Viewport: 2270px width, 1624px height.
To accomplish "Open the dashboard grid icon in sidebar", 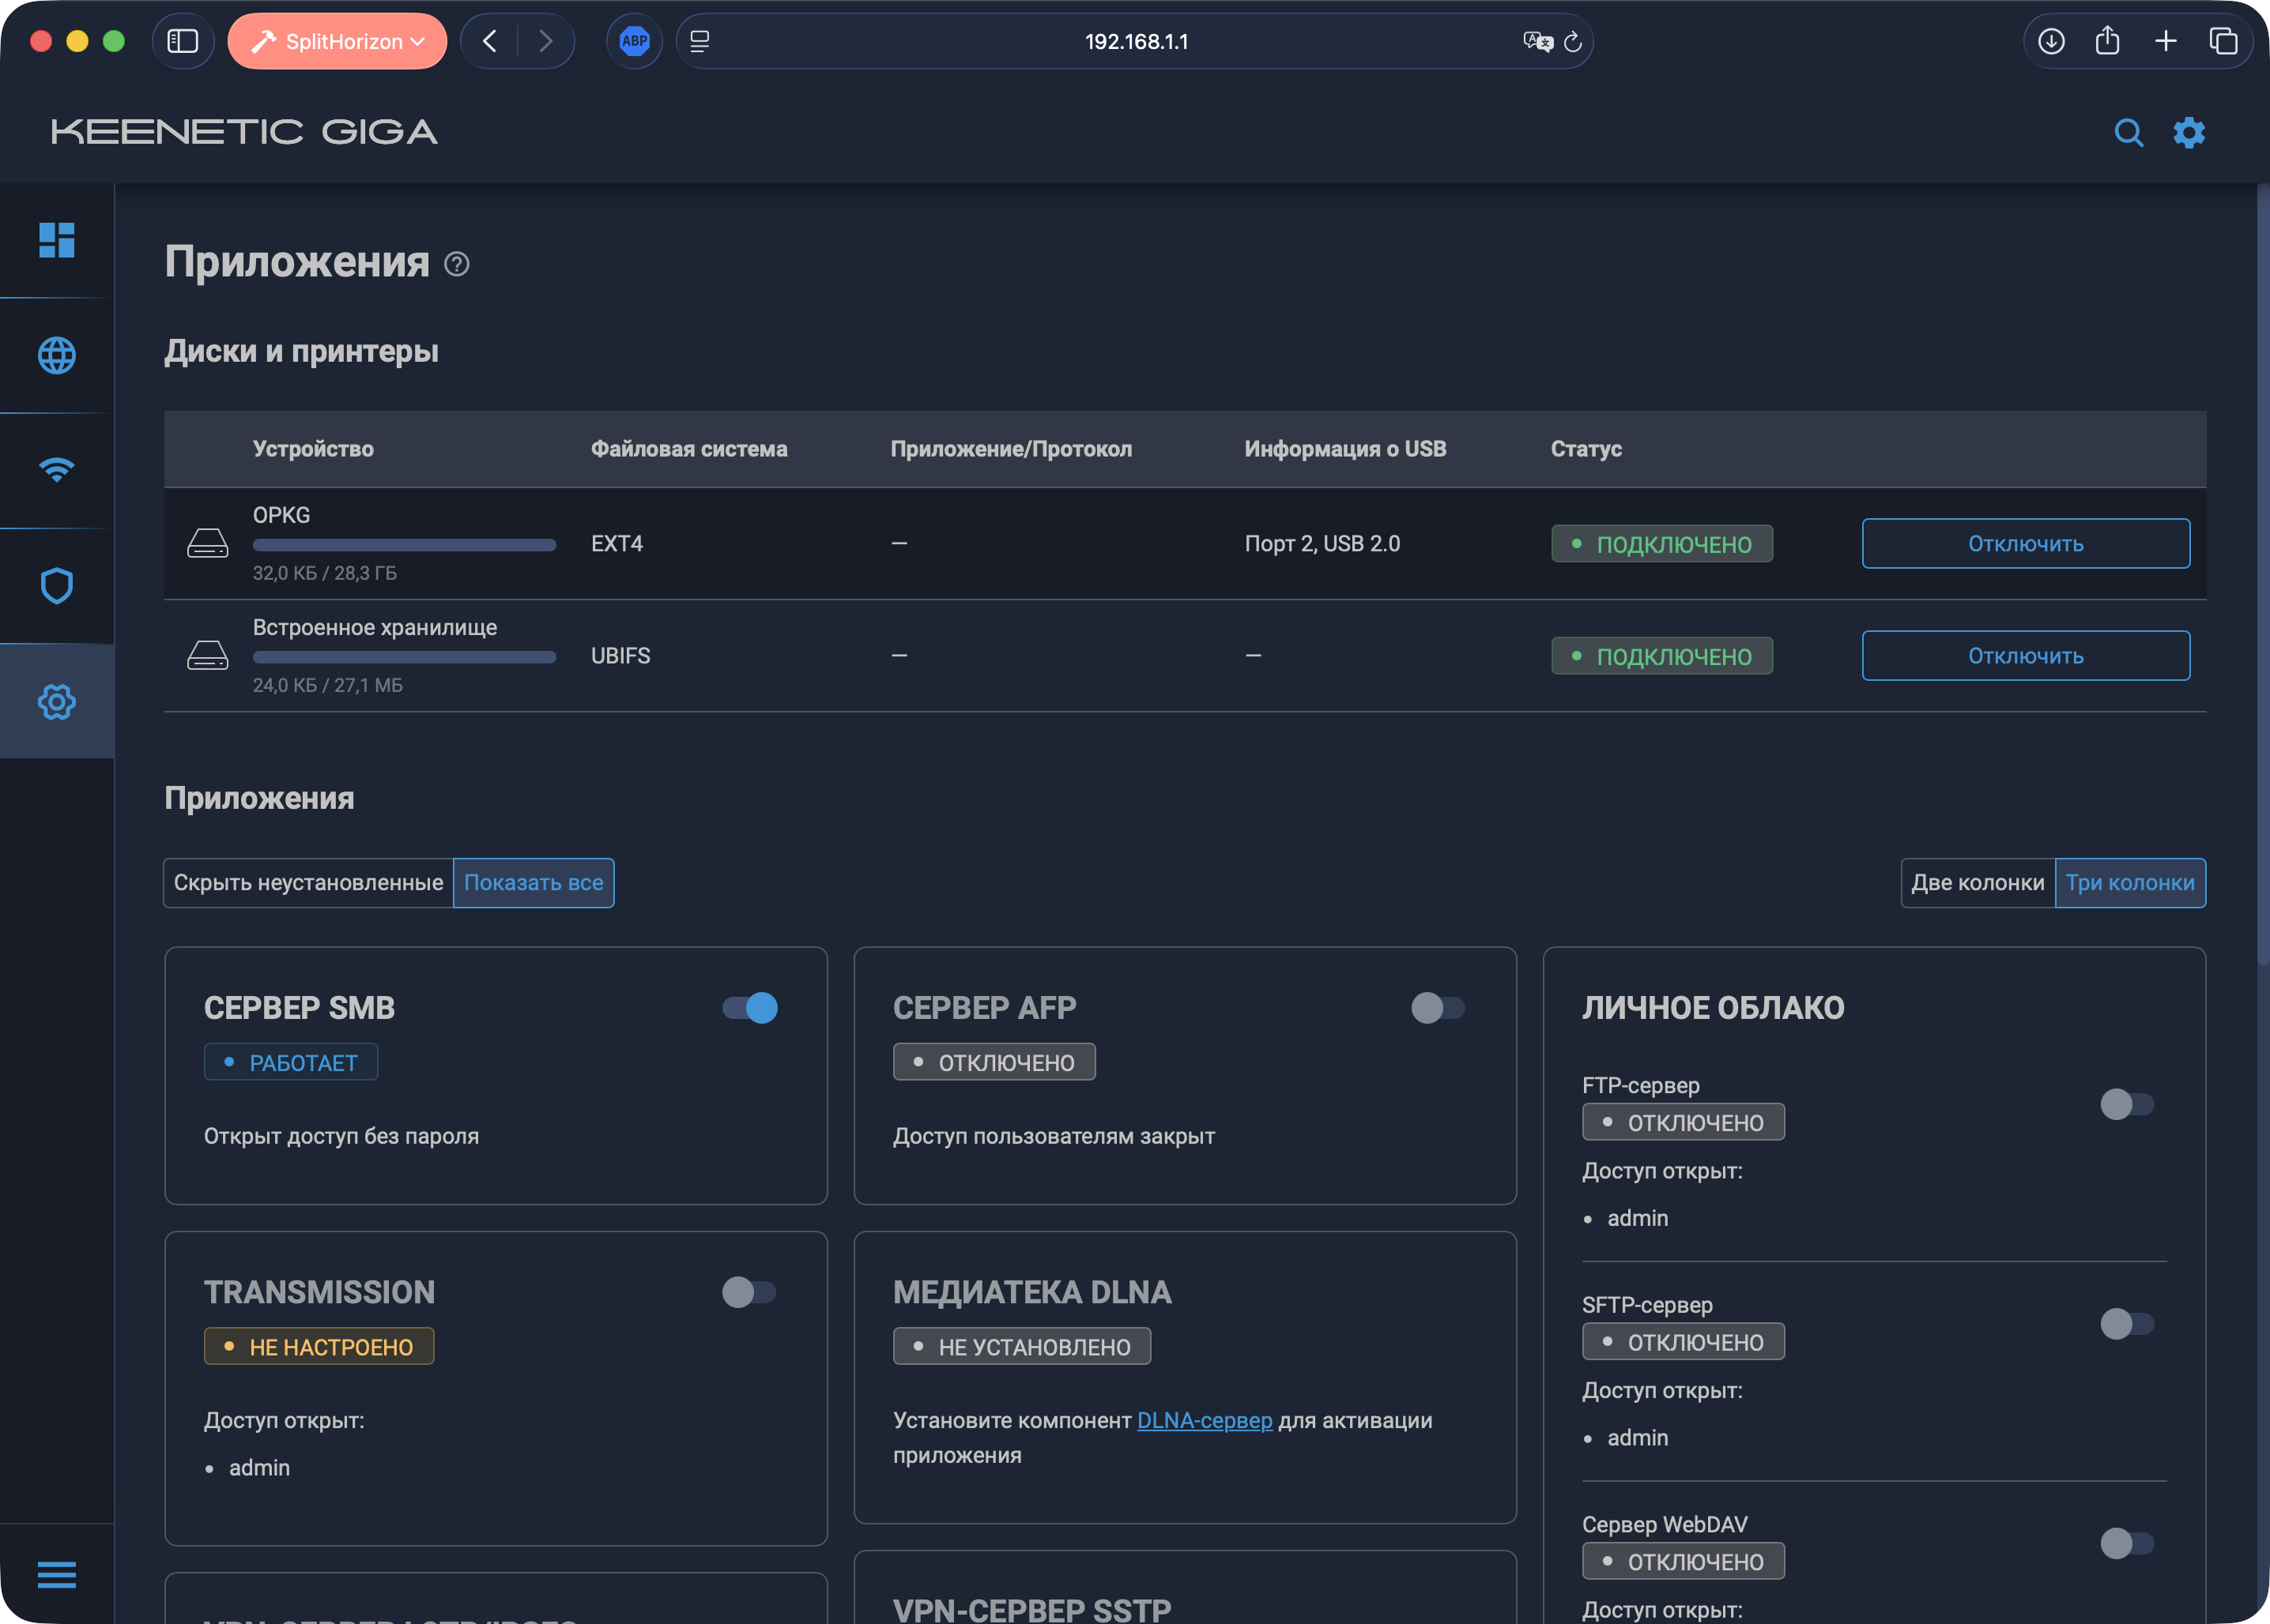I will click(57, 240).
